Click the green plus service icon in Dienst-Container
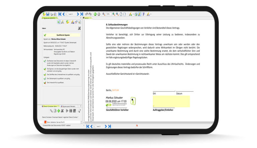Image resolution: width=257 pixels, height=148 pixels. point(59,110)
